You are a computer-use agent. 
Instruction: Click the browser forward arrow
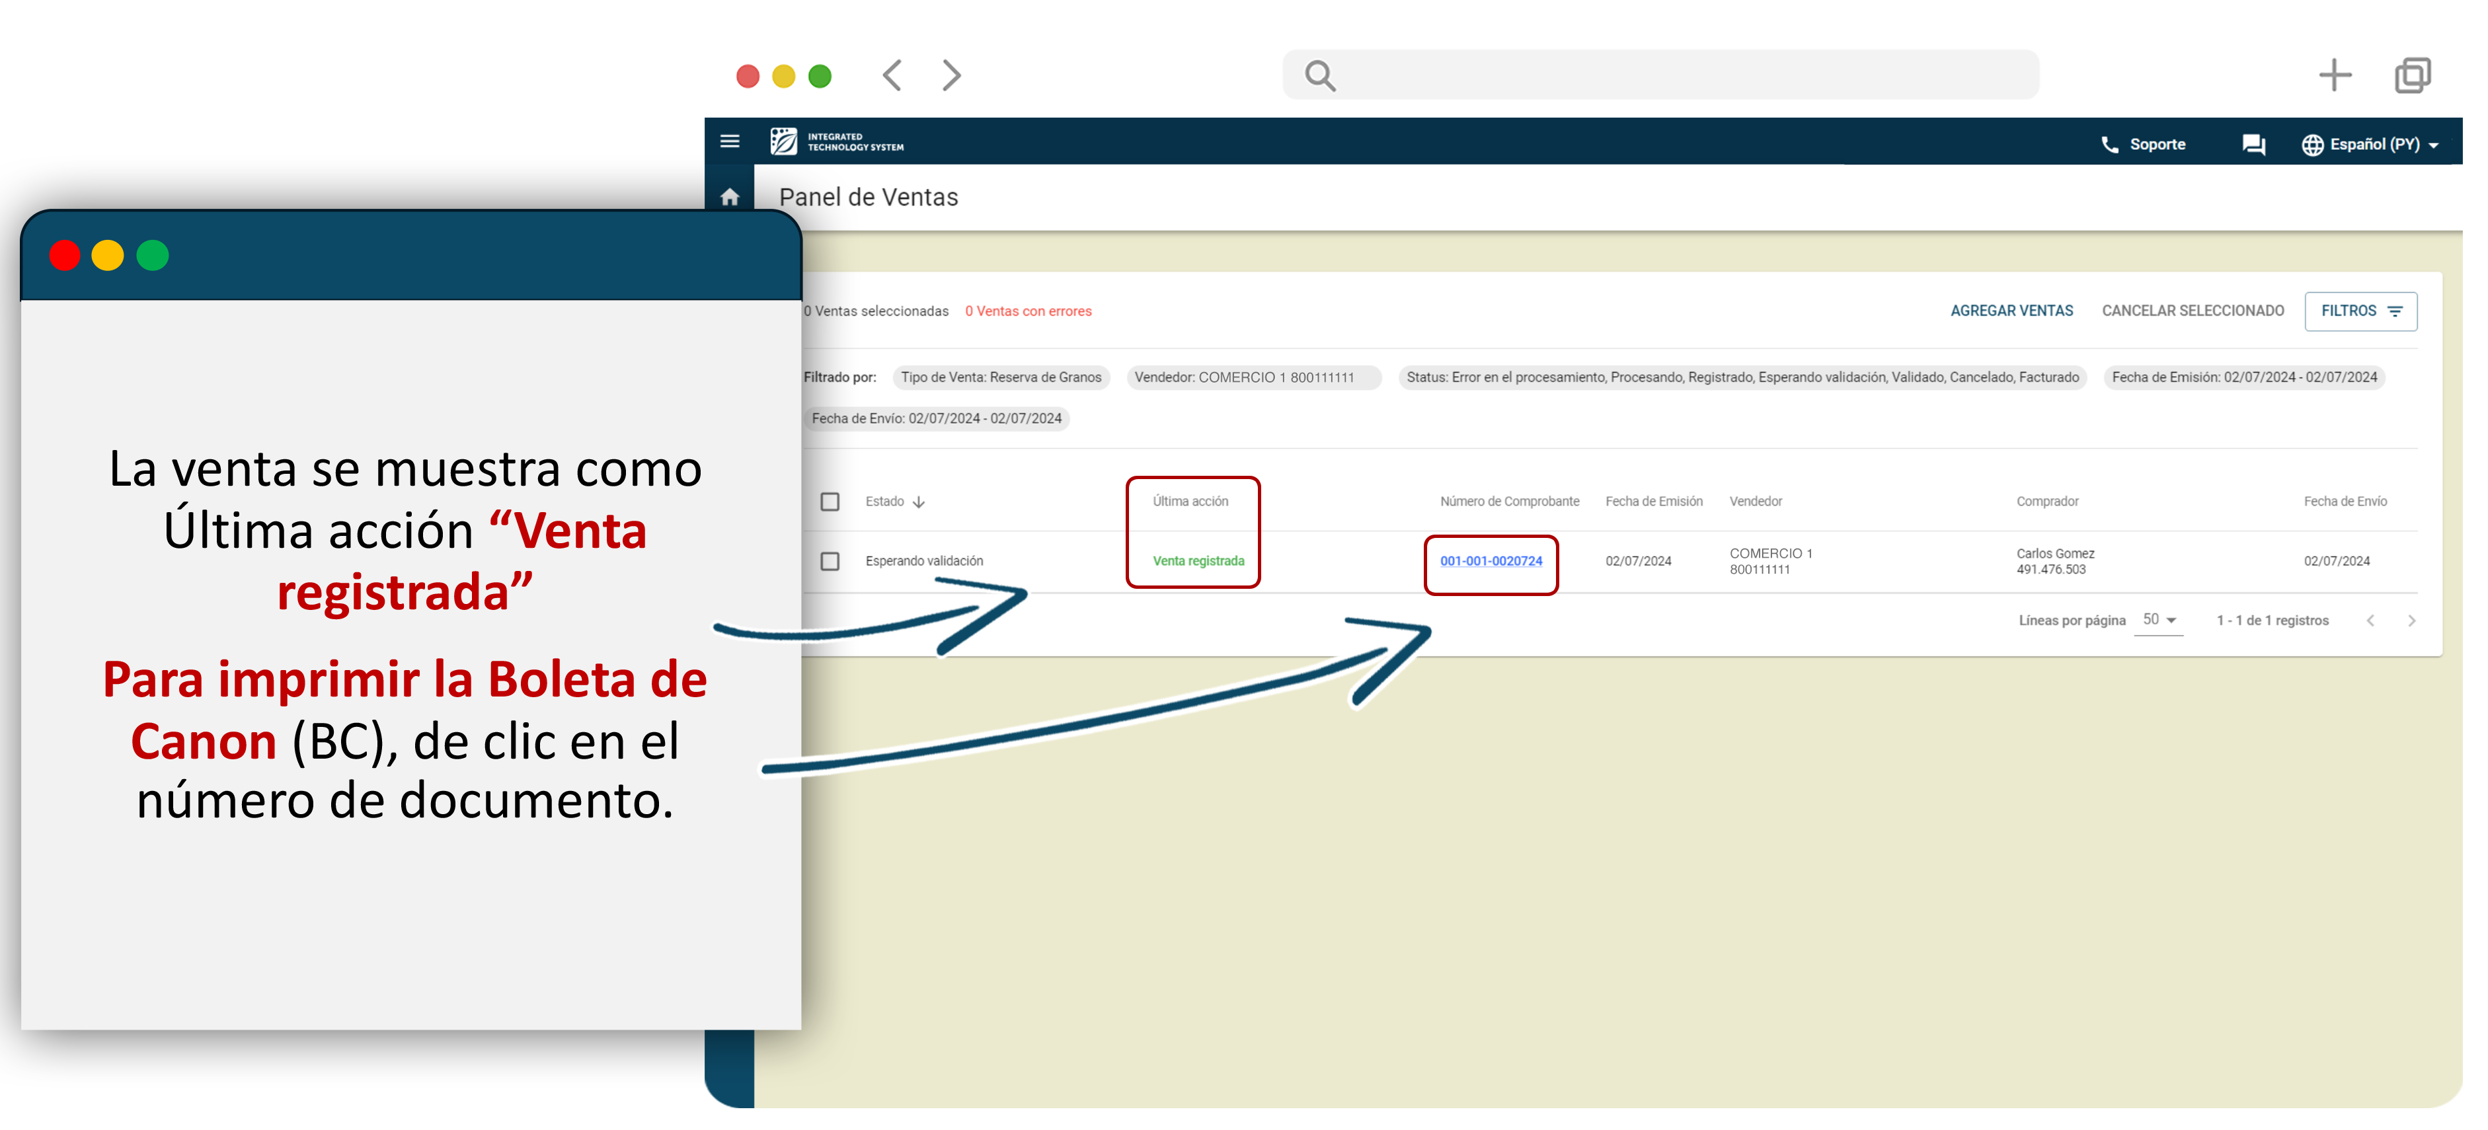click(x=951, y=75)
